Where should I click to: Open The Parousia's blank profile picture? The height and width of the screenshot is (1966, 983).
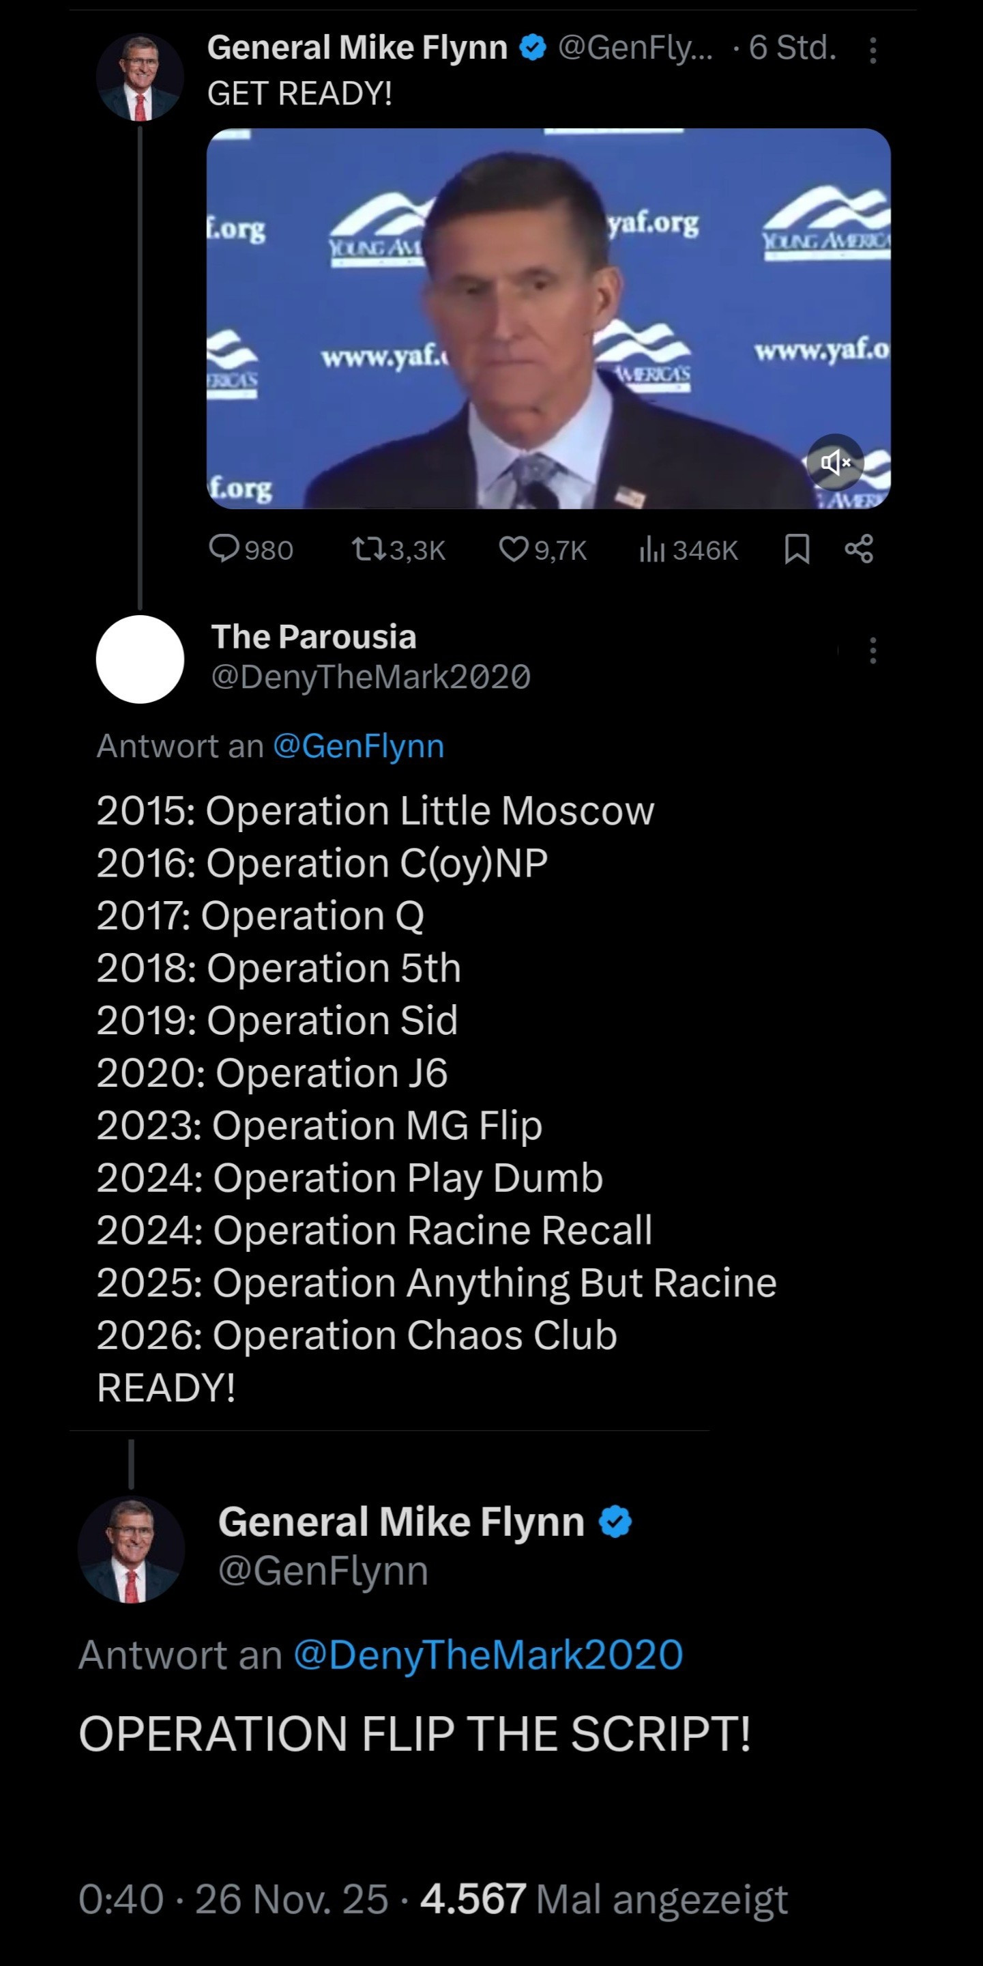coord(141,659)
